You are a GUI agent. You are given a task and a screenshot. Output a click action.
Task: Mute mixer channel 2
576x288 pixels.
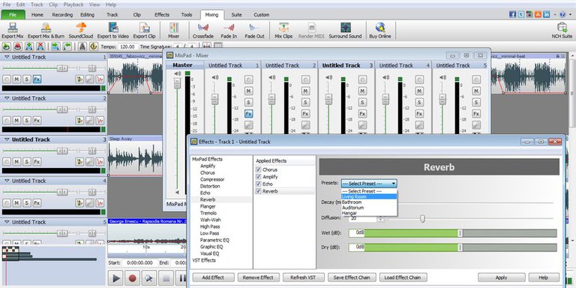click(306, 91)
